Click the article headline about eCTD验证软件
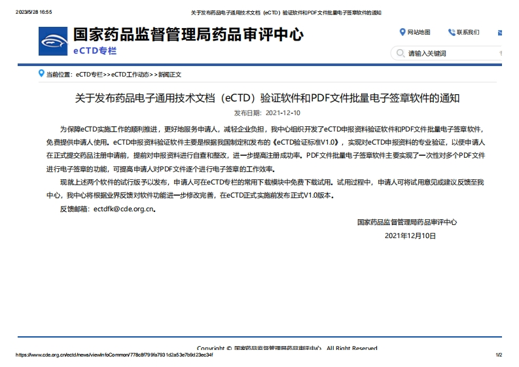Viewport: 519px width, 367px height. coord(268,98)
